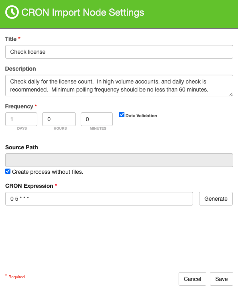Screen dimensions: 238x291
Task: Click the Frequency field label
Action: coord(19,106)
